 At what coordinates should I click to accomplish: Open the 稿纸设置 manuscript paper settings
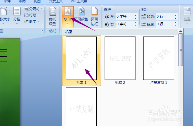[52, 16]
